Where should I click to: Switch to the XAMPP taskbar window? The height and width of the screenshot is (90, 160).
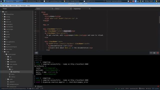[89, 1]
